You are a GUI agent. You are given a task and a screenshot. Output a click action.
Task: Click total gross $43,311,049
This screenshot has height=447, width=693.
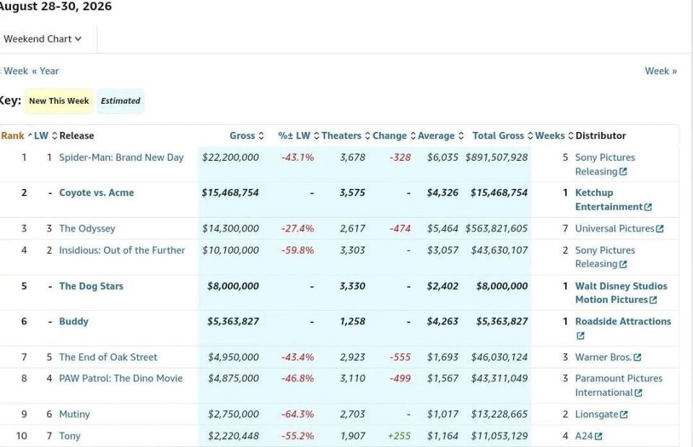pyautogui.click(x=500, y=379)
